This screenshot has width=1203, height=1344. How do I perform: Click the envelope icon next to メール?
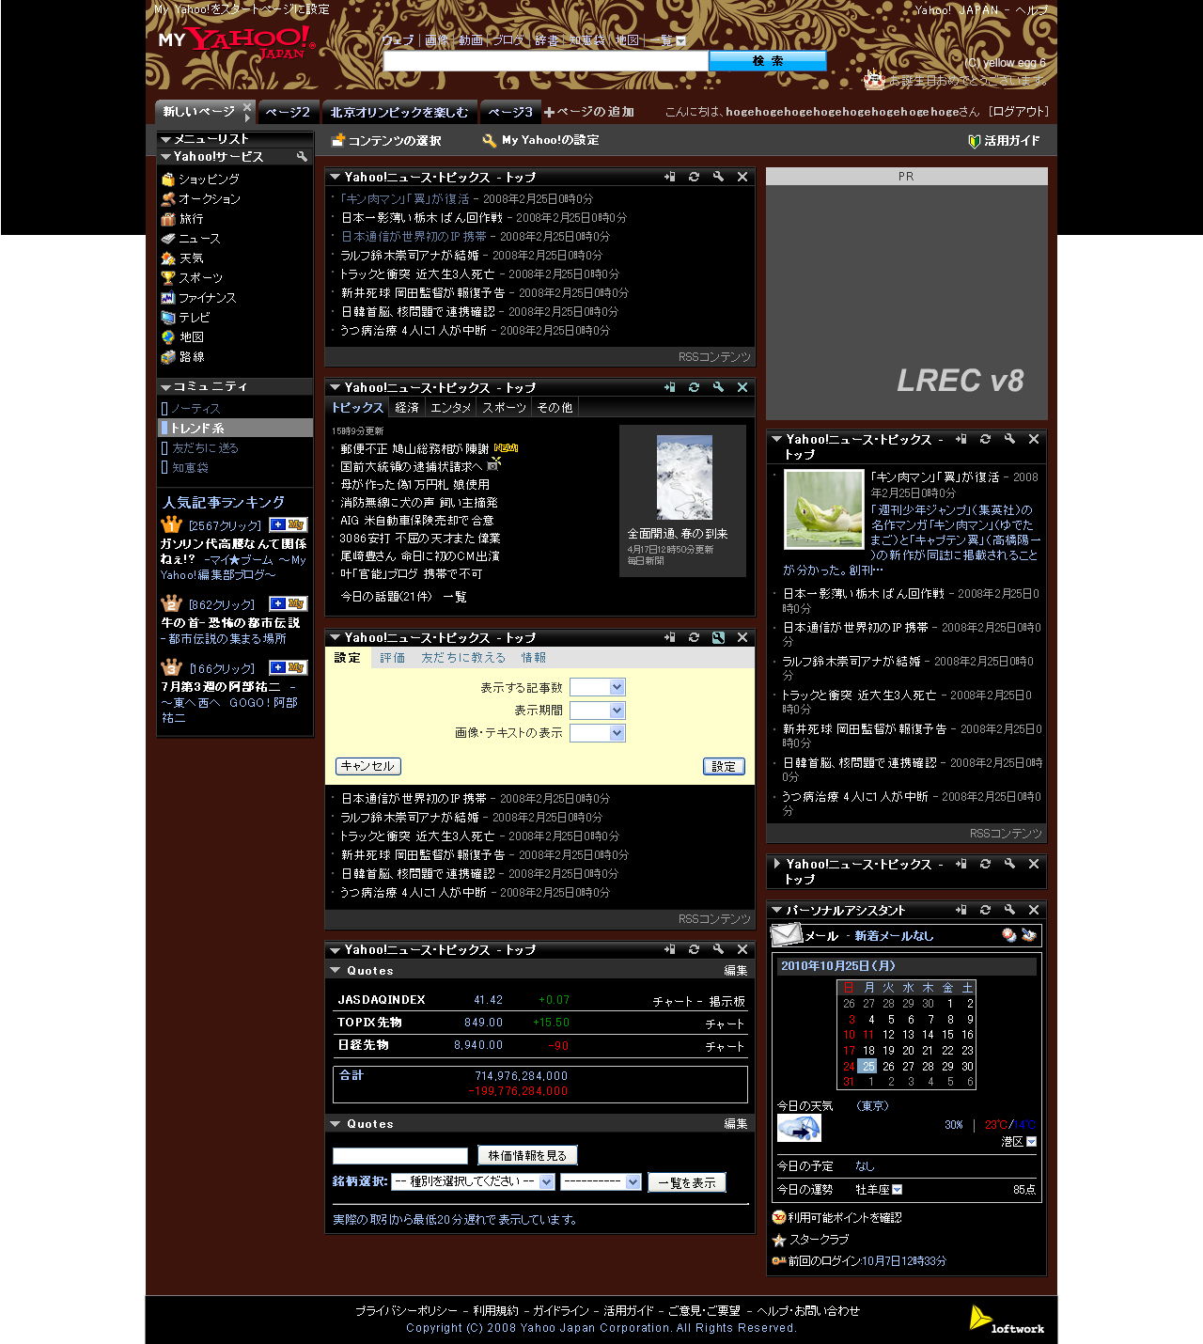pyautogui.click(x=786, y=934)
